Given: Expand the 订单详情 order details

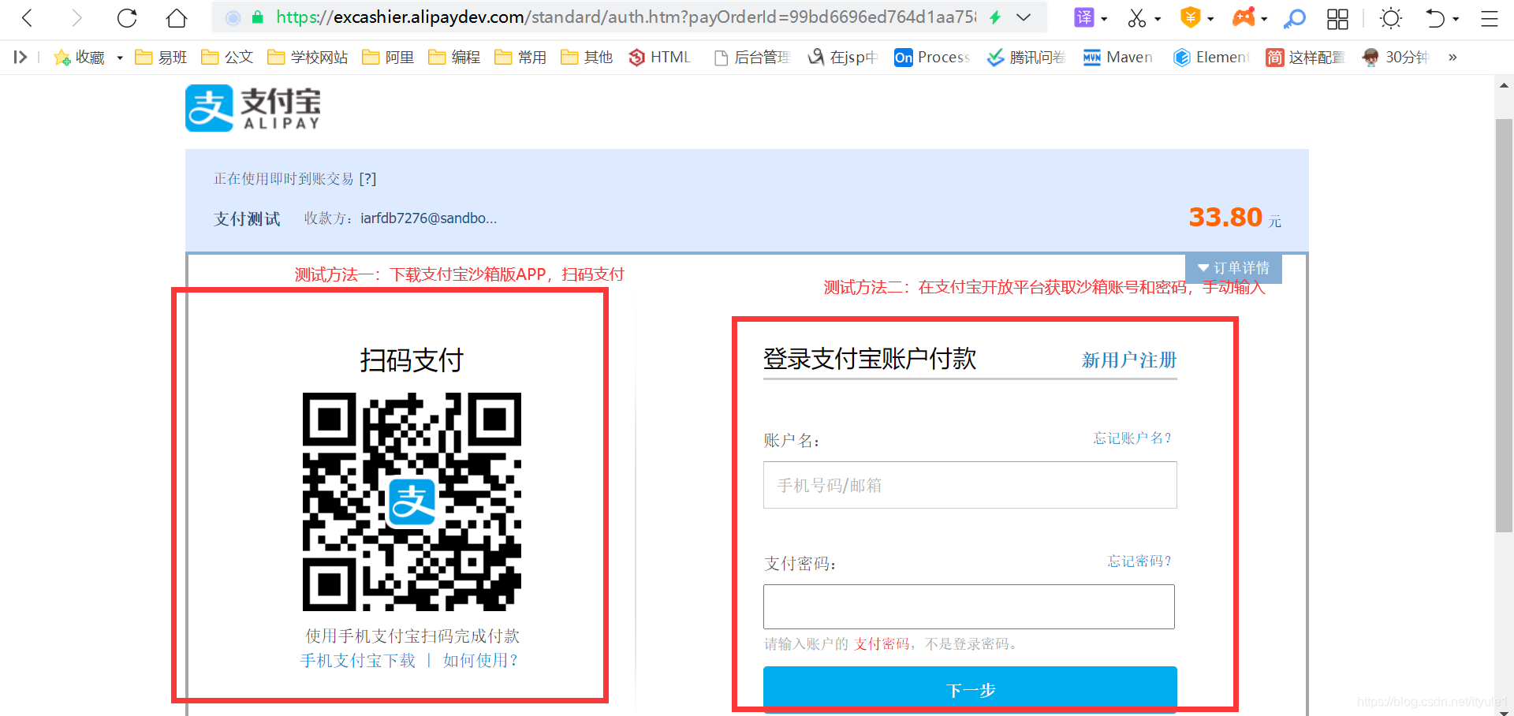Looking at the screenshot, I should (1233, 268).
